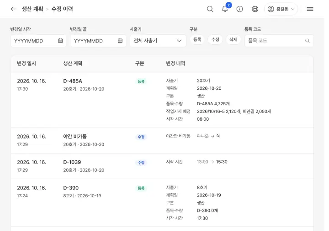
Task: Click 등록 badge in D-485A row
Action: [141, 81]
